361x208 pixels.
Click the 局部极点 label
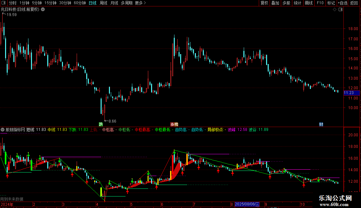click(x=215, y=130)
